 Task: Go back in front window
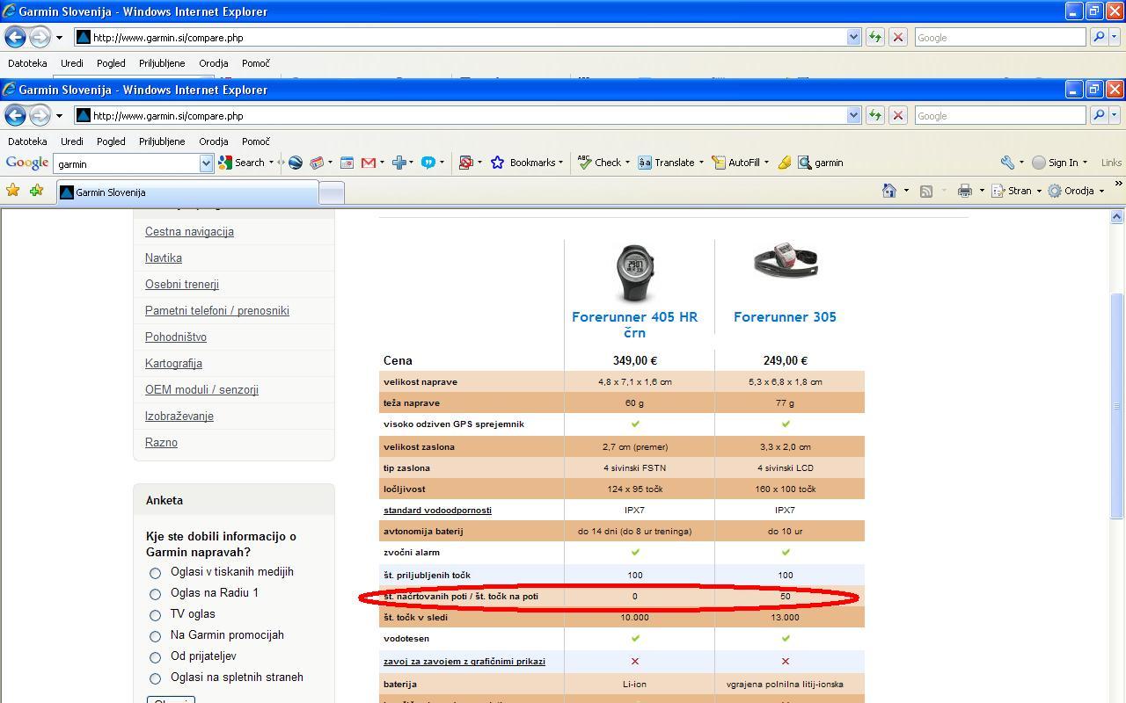pos(15,116)
